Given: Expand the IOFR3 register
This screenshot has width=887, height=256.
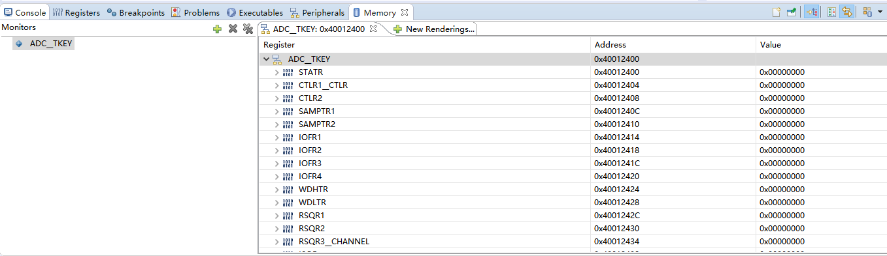Looking at the screenshot, I should [x=277, y=164].
